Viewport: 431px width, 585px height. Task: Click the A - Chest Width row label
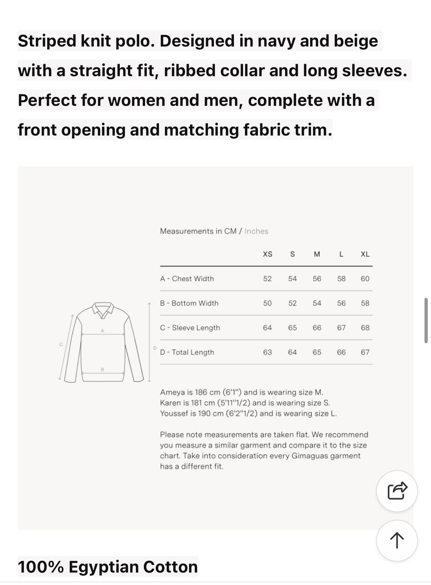(187, 279)
